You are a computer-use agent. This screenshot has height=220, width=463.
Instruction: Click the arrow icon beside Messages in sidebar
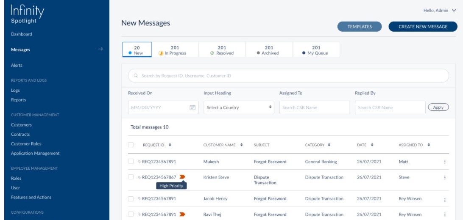click(x=100, y=49)
